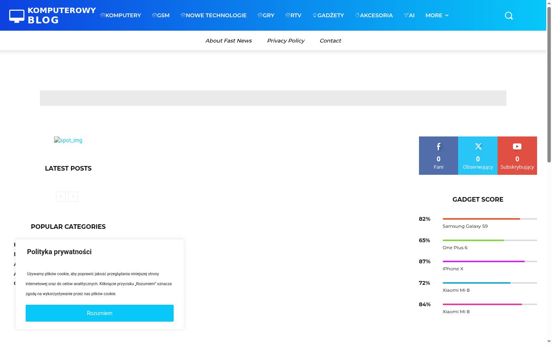The height and width of the screenshot is (345, 552).
Task: Click the KOMPUTEROWY BLOG site title
Action: point(62,15)
